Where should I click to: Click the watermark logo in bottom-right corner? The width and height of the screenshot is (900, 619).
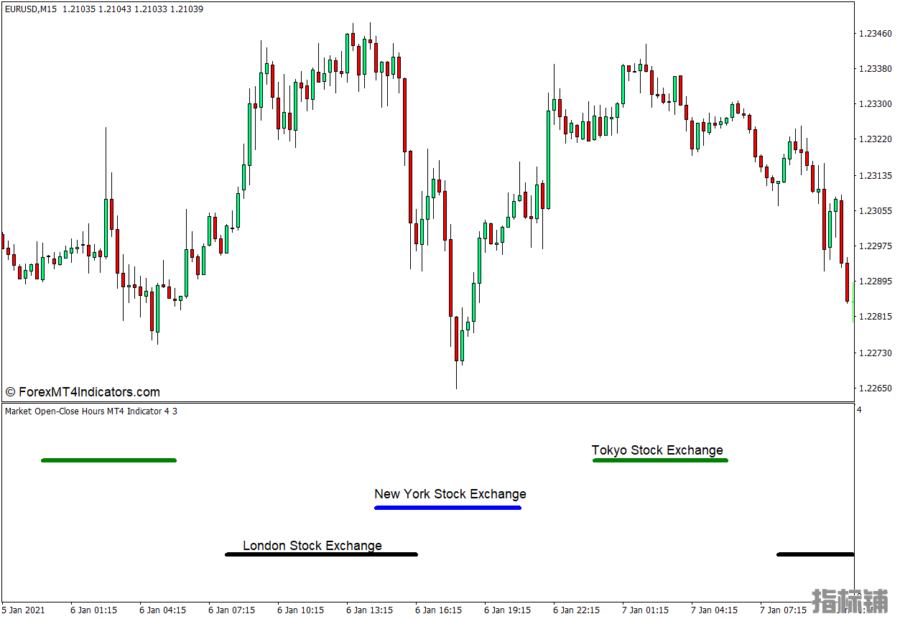point(849,600)
